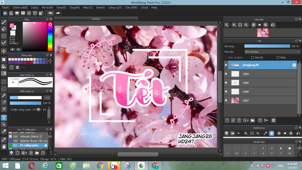Adjust the Độ trong opacity slider
The image size is (302, 170).
(267, 46)
